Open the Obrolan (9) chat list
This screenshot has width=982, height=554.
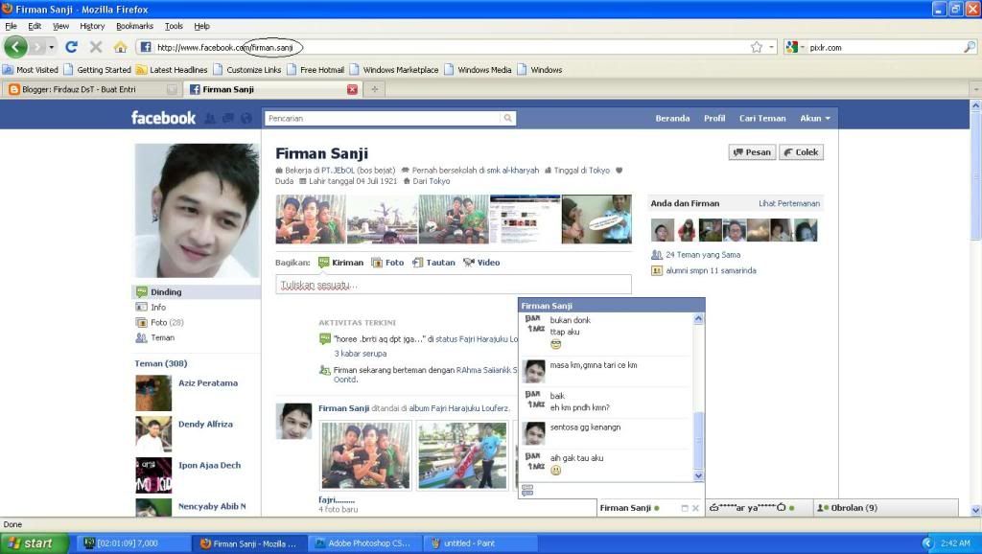click(885, 508)
